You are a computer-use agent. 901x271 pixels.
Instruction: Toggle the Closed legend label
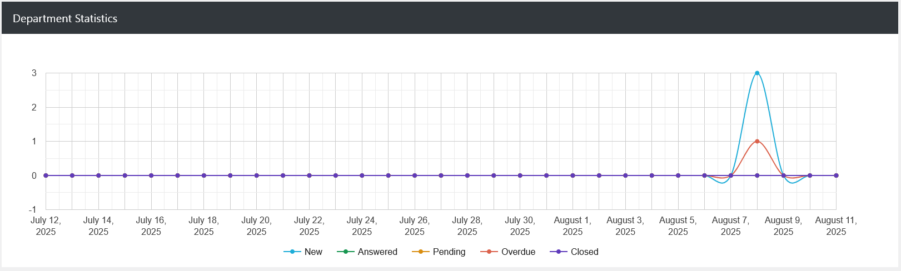pyautogui.click(x=584, y=252)
